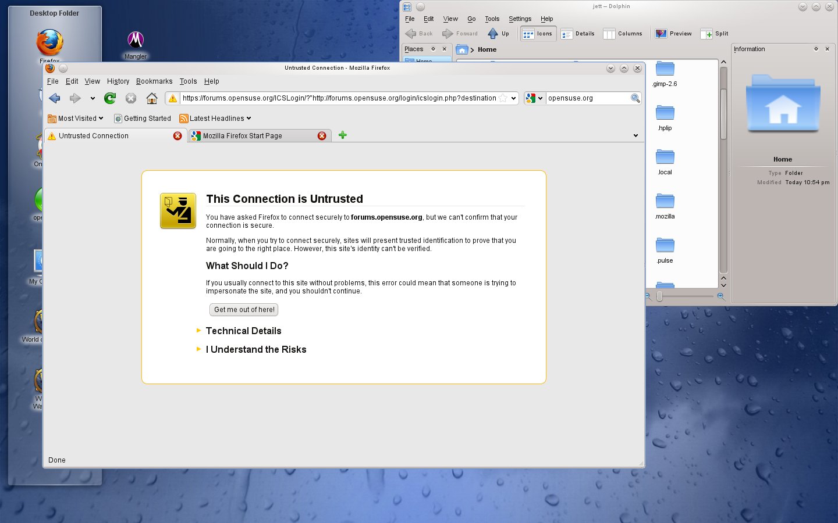The width and height of the screenshot is (838, 523).
Task: Open Firefox Edit menu
Action: (x=72, y=81)
